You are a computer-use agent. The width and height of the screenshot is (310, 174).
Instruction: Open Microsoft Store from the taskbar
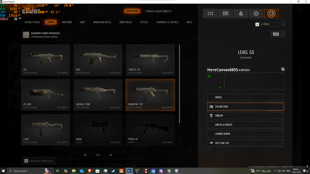[97, 171]
